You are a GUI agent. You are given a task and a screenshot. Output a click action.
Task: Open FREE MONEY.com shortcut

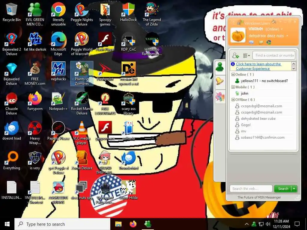[x=35, y=74]
